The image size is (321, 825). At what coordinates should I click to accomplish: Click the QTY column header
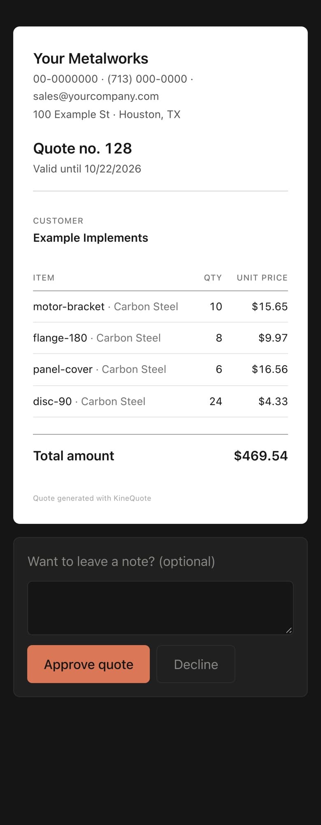pos(213,278)
